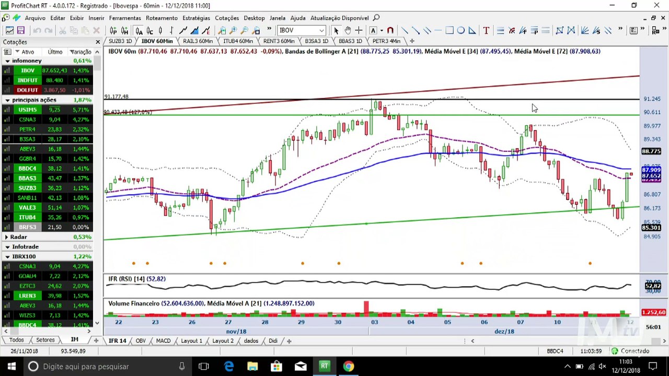Select the Todos tab in quotes panel
669x376 pixels.
[x=16, y=340]
